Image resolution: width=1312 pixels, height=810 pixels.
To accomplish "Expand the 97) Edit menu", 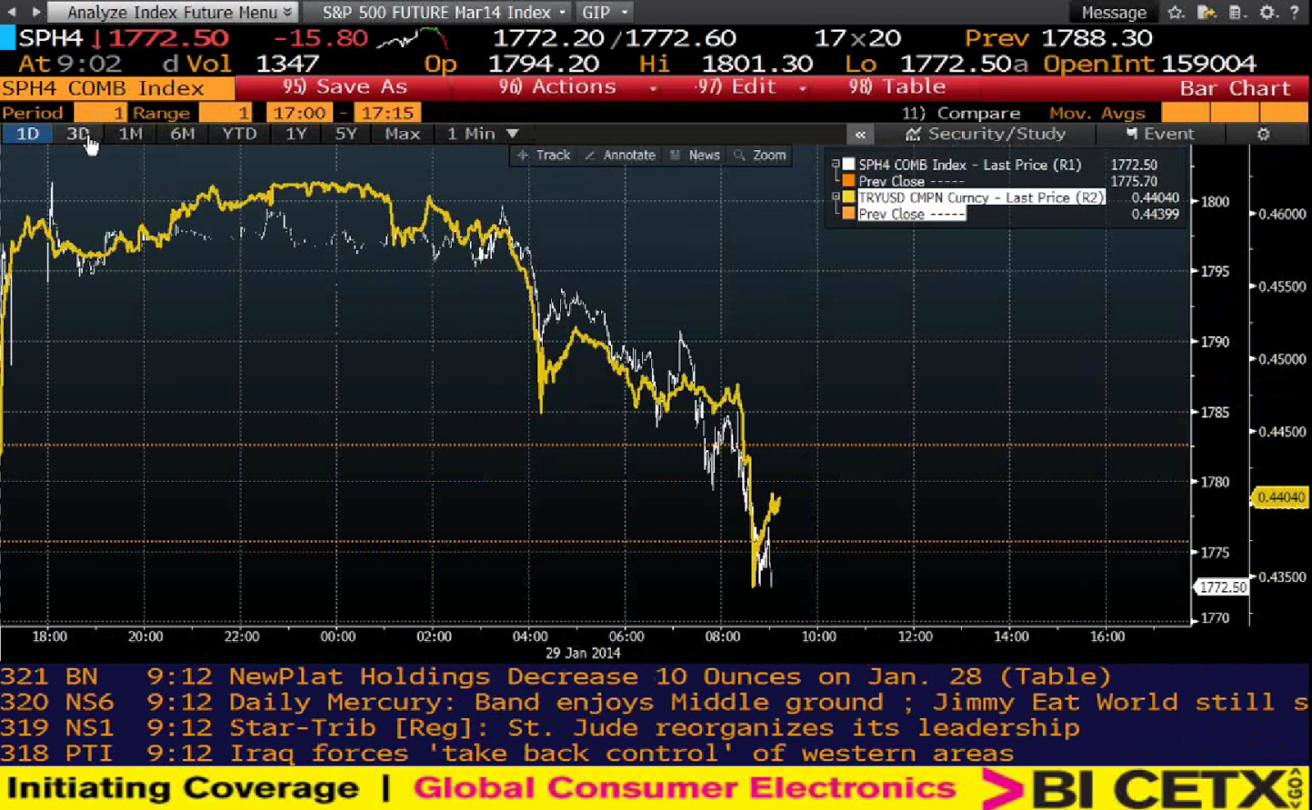I will pos(750,87).
